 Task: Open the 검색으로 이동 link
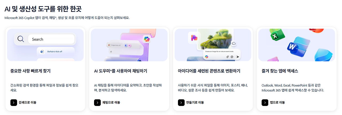tap(28, 103)
